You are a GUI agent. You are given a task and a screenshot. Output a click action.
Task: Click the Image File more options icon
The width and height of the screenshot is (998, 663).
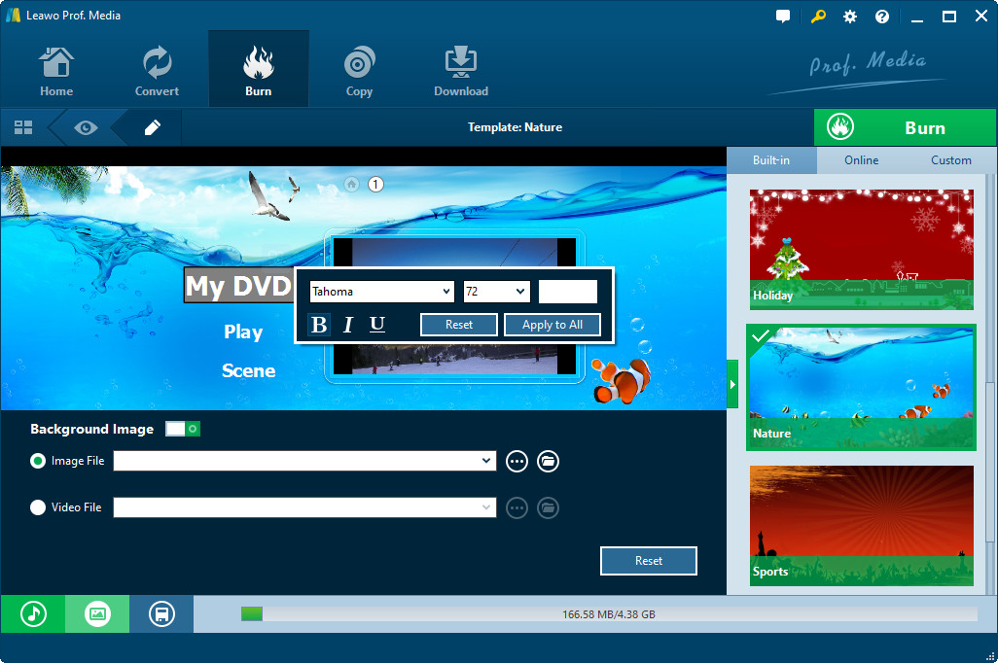click(x=517, y=461)
